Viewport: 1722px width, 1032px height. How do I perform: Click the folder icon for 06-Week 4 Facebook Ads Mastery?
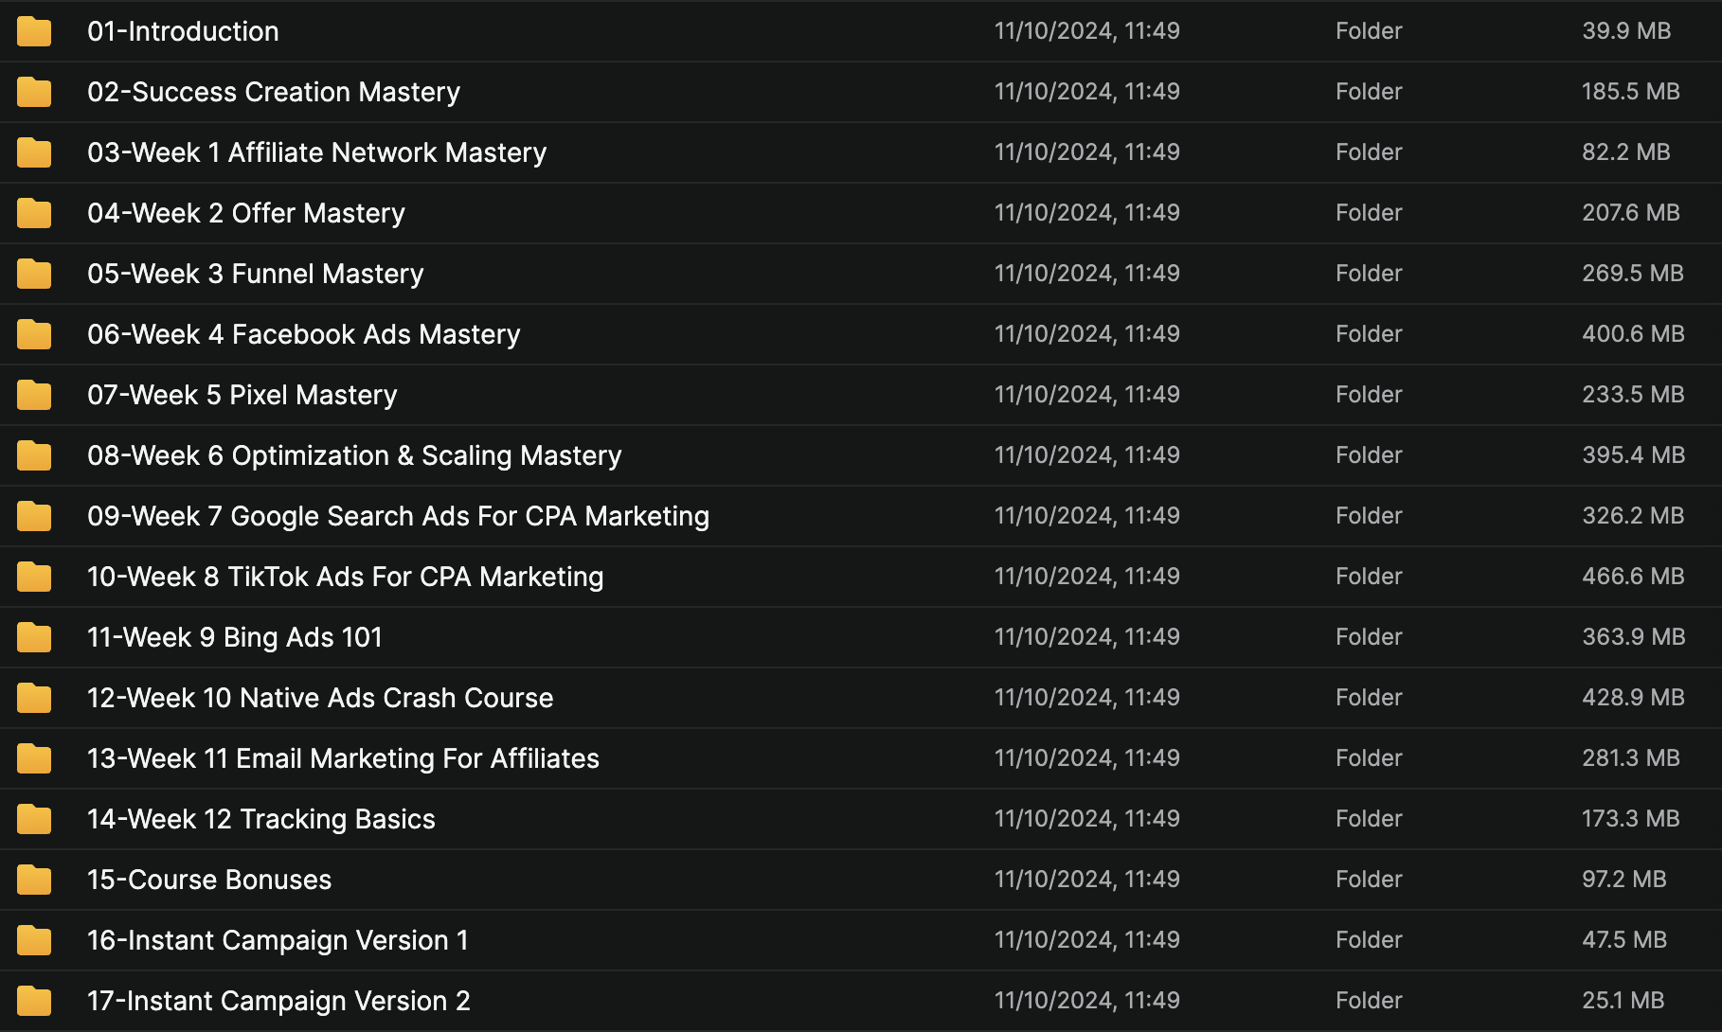point(34,334)
